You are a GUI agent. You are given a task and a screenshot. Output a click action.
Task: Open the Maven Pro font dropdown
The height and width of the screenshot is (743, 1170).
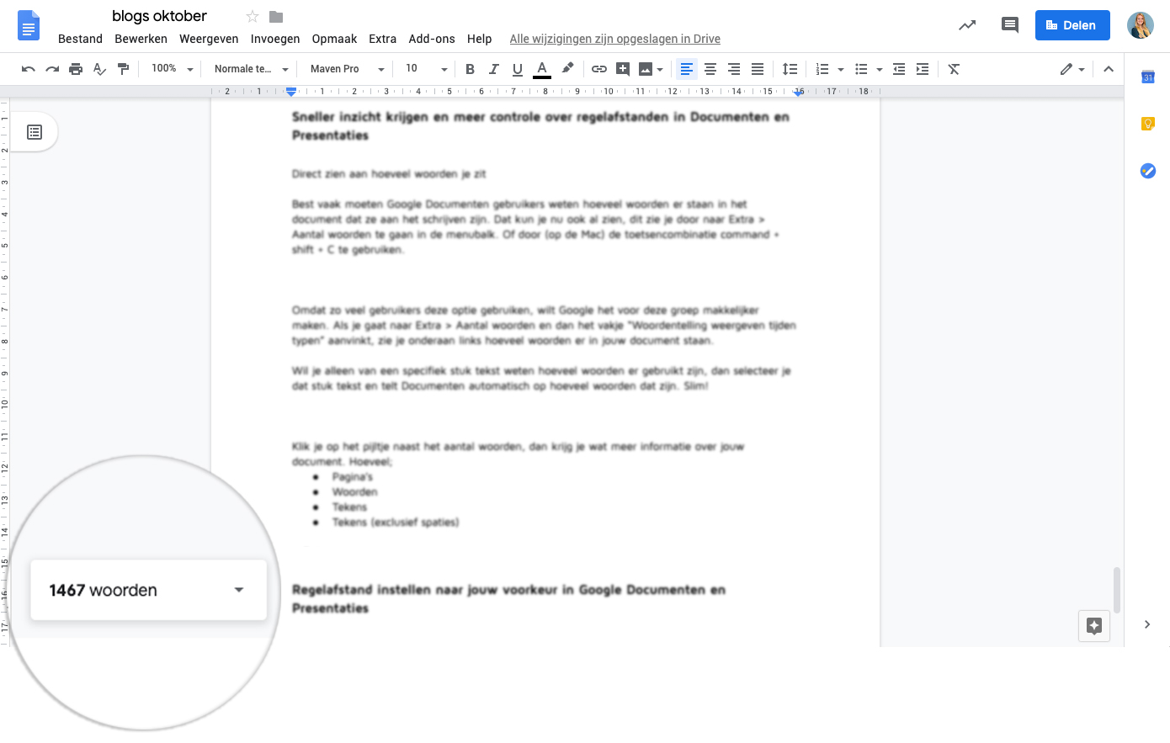coord(346,69)
